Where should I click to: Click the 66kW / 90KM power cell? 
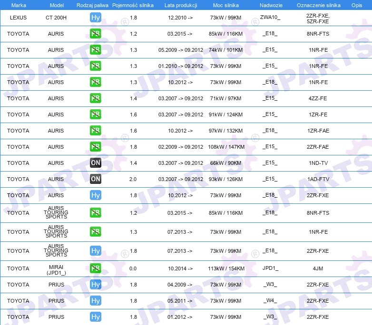(x=225, y=163)
